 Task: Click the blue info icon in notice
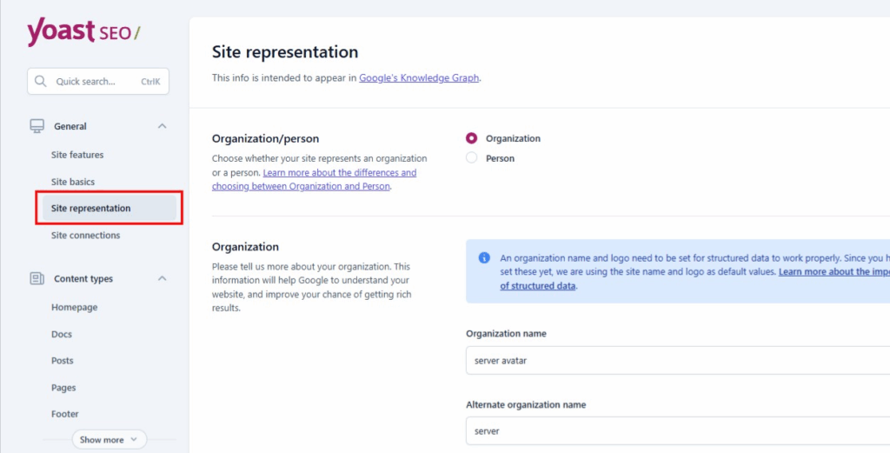click(x=484, y=257)
